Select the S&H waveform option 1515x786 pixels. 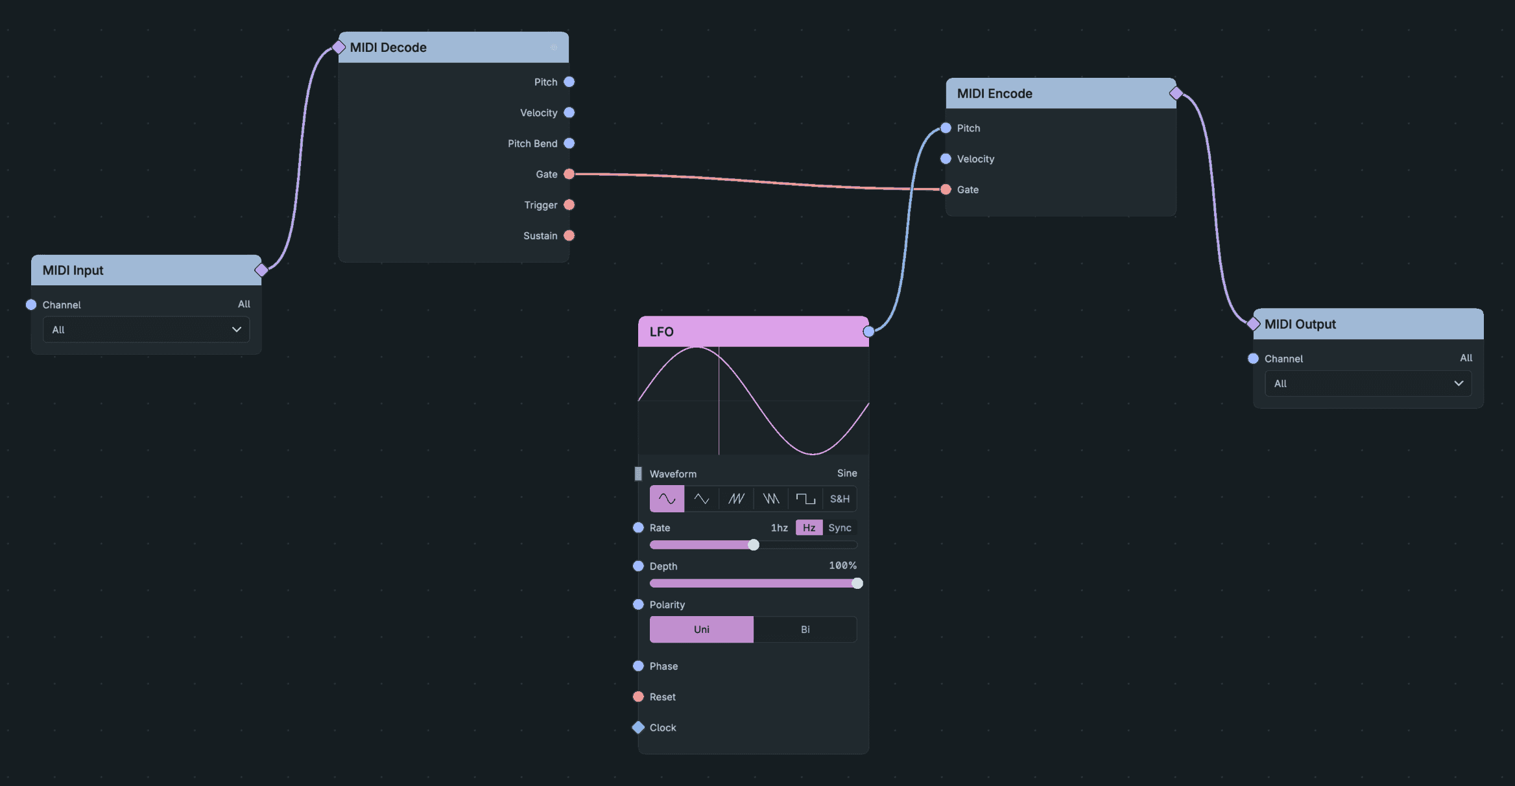(x=840, y=499)
